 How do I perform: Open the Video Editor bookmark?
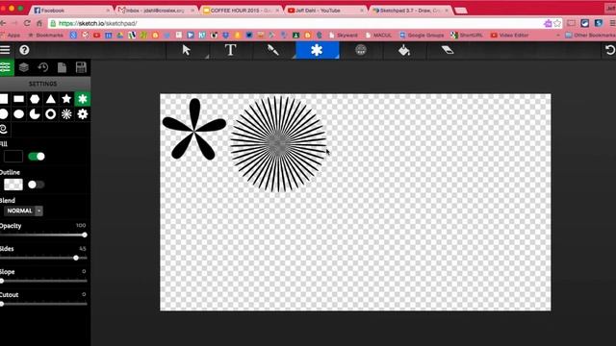(509, 36)
